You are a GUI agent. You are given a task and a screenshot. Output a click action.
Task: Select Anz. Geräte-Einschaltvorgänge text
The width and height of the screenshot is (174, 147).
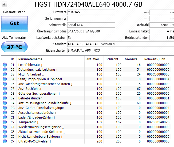pyautogui.click(x=41, y=108)
